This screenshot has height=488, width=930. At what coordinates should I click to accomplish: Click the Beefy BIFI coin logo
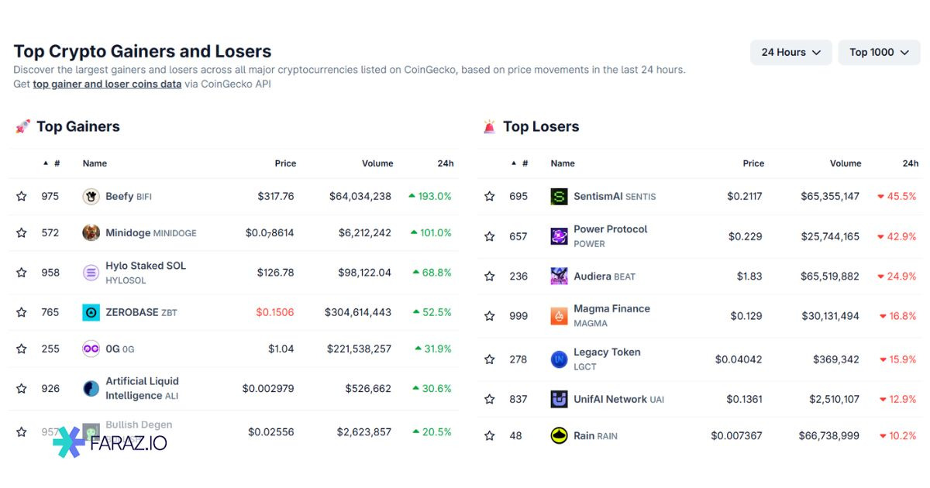pyautogui.click(x=91, y=196)
